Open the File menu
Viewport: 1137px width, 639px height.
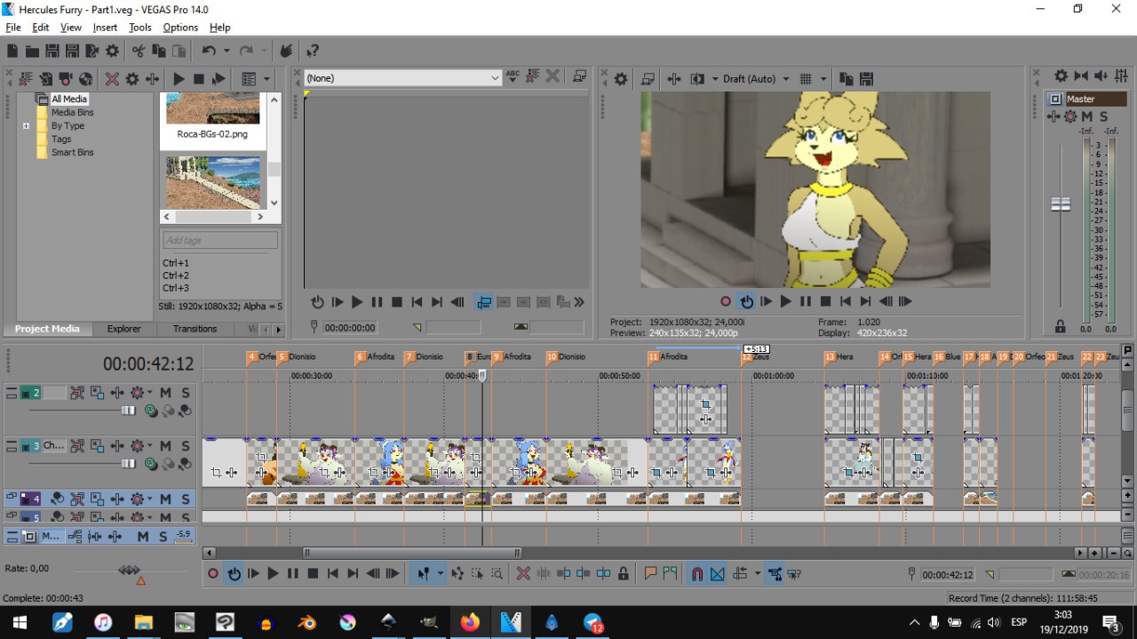click(x=13, y=28)
